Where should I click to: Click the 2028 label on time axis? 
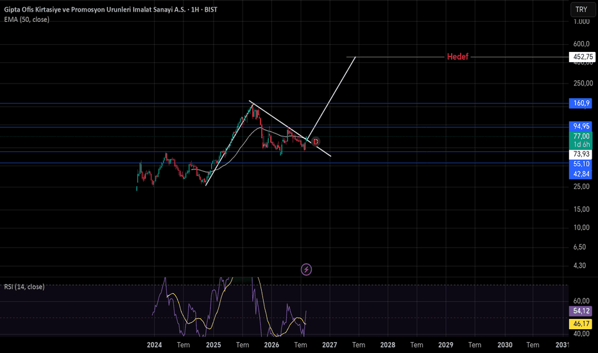(388, 345)
